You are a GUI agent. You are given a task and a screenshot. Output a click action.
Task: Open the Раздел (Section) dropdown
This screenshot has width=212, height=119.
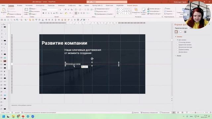pos(33,14)
